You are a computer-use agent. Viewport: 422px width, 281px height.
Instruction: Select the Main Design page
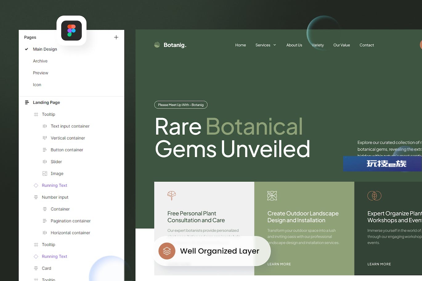click(45, 49)
